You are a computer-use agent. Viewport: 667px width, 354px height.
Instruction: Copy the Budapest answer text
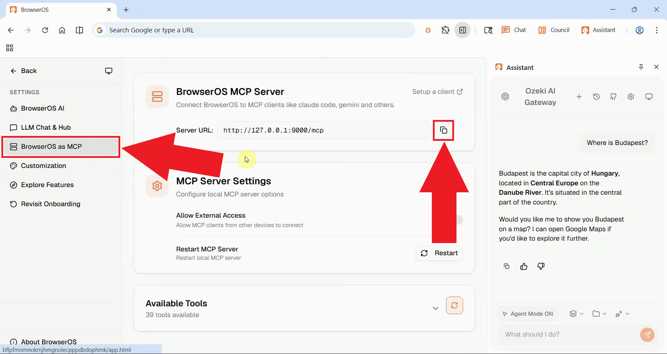pos(506,266)
